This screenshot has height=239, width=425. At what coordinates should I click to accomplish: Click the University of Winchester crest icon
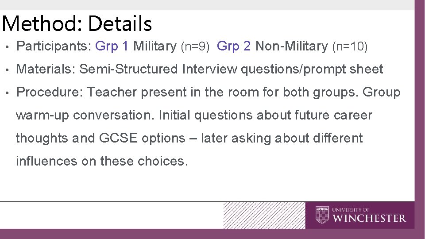tap(322, 215)
